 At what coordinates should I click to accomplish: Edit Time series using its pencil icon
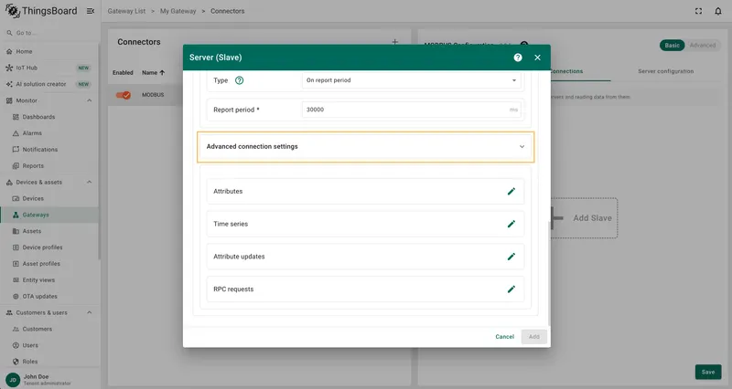(511, 224)
